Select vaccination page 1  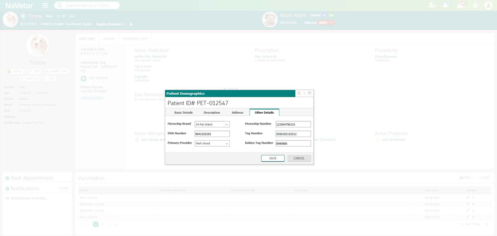coord(96,224)
